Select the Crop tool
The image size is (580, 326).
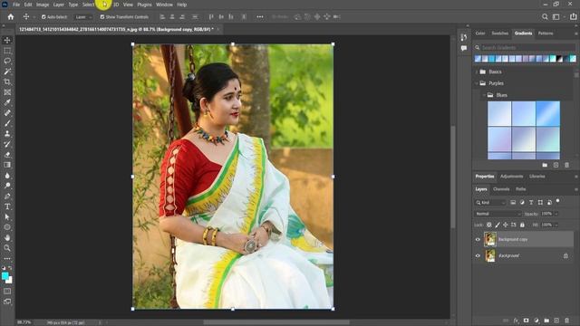pyautogui.click(x=7, y=81)
